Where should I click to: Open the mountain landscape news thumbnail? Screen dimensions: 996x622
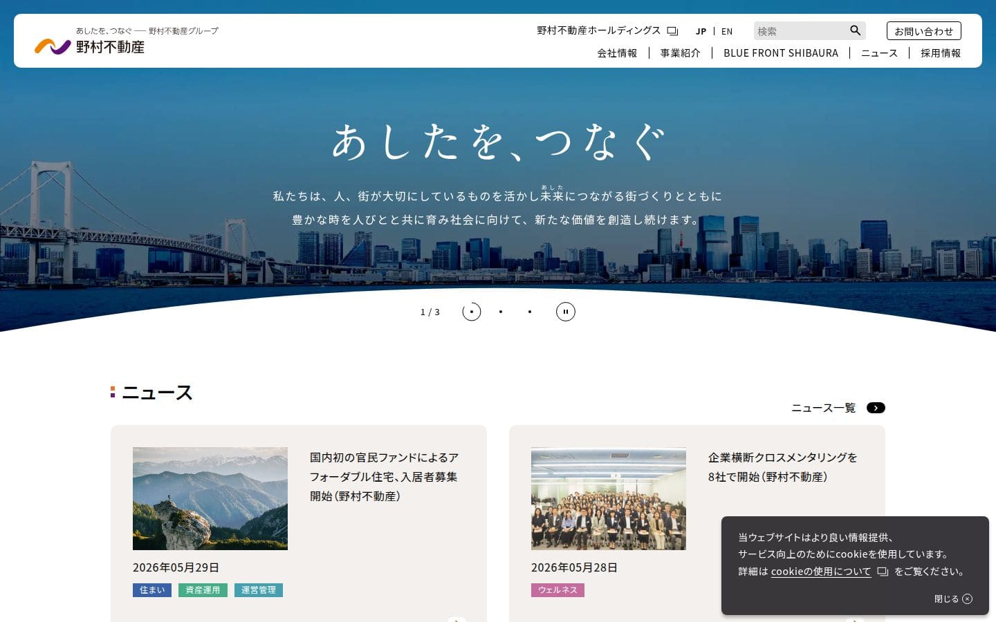pyautogui.click(x=210, y=498)
